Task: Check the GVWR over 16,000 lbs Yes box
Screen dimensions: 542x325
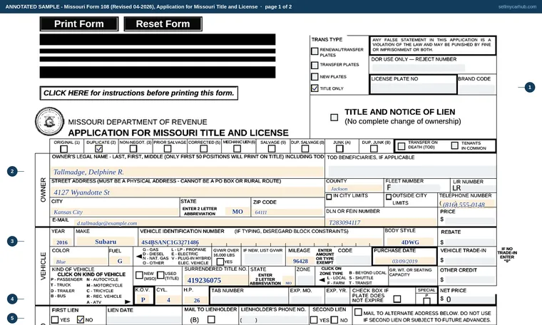Action: click(220, 262)
